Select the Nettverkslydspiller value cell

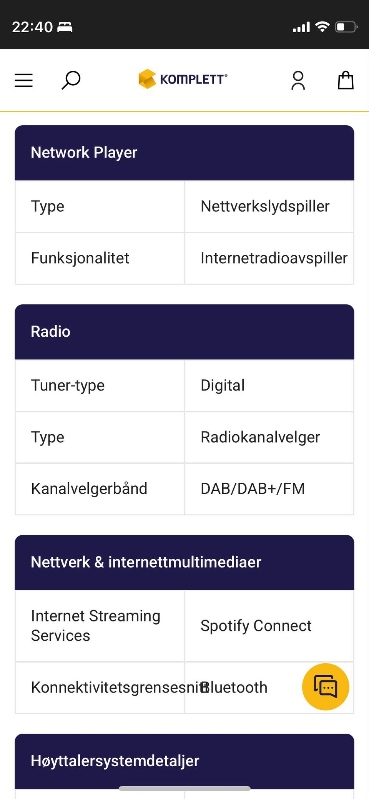269,206
